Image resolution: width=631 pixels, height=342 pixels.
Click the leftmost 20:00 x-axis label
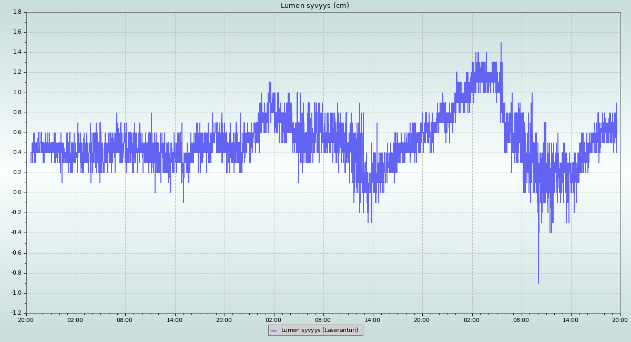coord(26,319)
